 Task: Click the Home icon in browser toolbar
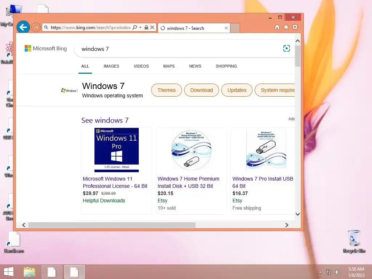(x=277, y=27)
